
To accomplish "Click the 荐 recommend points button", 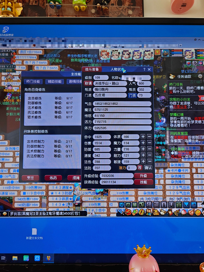I will click(140, 168).
